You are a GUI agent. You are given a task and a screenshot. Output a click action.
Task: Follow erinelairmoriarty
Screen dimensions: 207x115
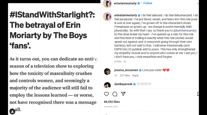[x=148, y=3]
